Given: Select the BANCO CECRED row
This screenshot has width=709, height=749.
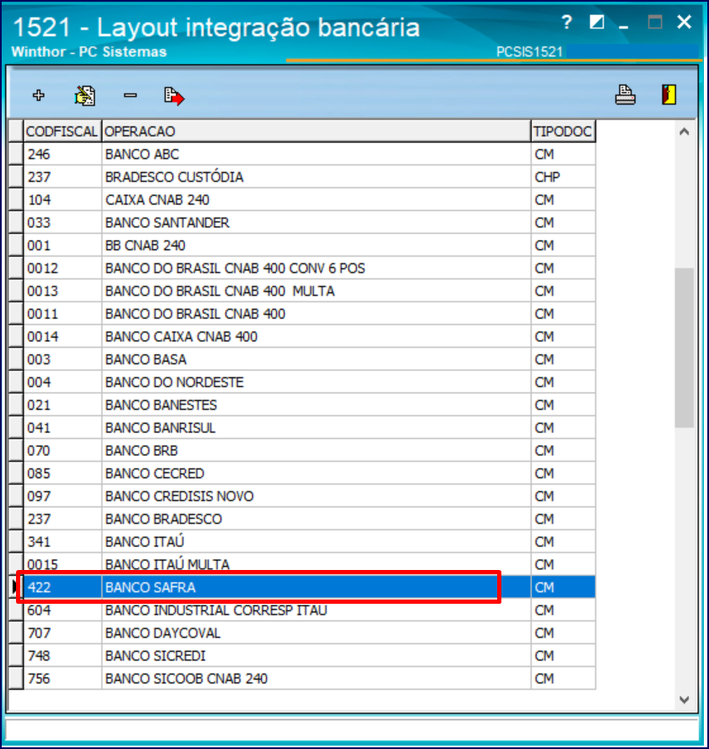Looking at the screenshot, I should [x=310, y=474].
